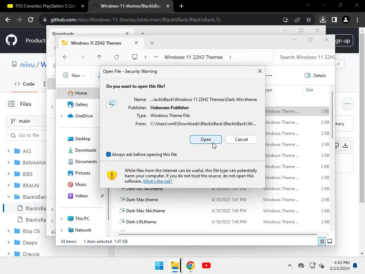
Task: Open Chrome three-dot menu
Action: pyautogui.click(x=357, y=20)
